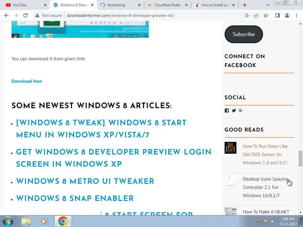Screen dimensions: 303x227
Task: Click the Google Plus social icon
Action: pyautogui.click(x=241, y=111)
